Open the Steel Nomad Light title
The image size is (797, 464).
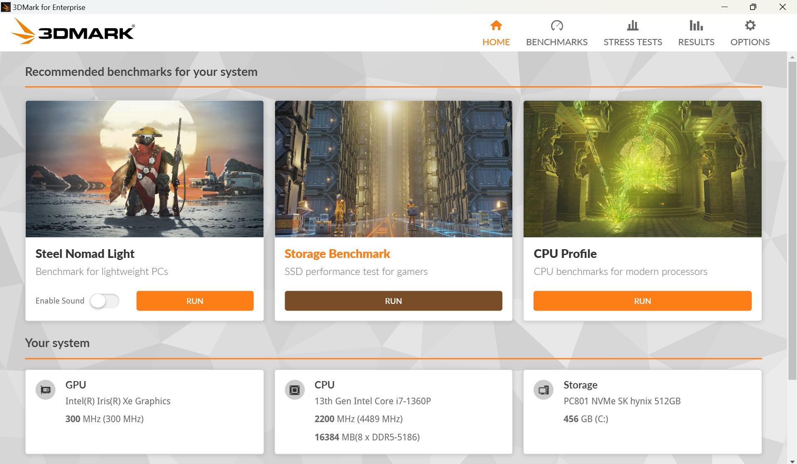click(x=85, y=254)
